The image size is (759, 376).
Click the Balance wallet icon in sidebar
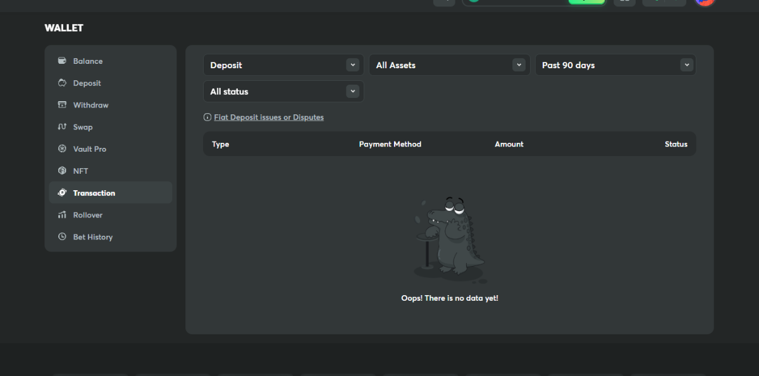tap(62, 61)
